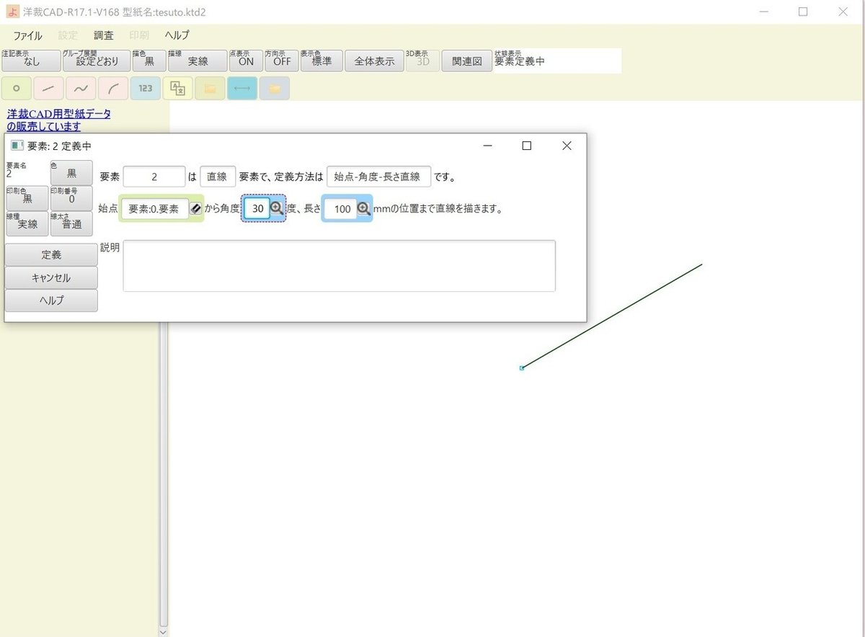
Task: Click the magnifier icon next to length 100
Action: point(363,209)
